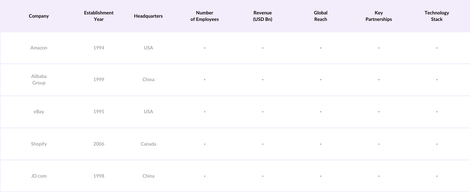Select the Global Reach column header
This screenshot has height=192, width=470.
tap(320, 16)
